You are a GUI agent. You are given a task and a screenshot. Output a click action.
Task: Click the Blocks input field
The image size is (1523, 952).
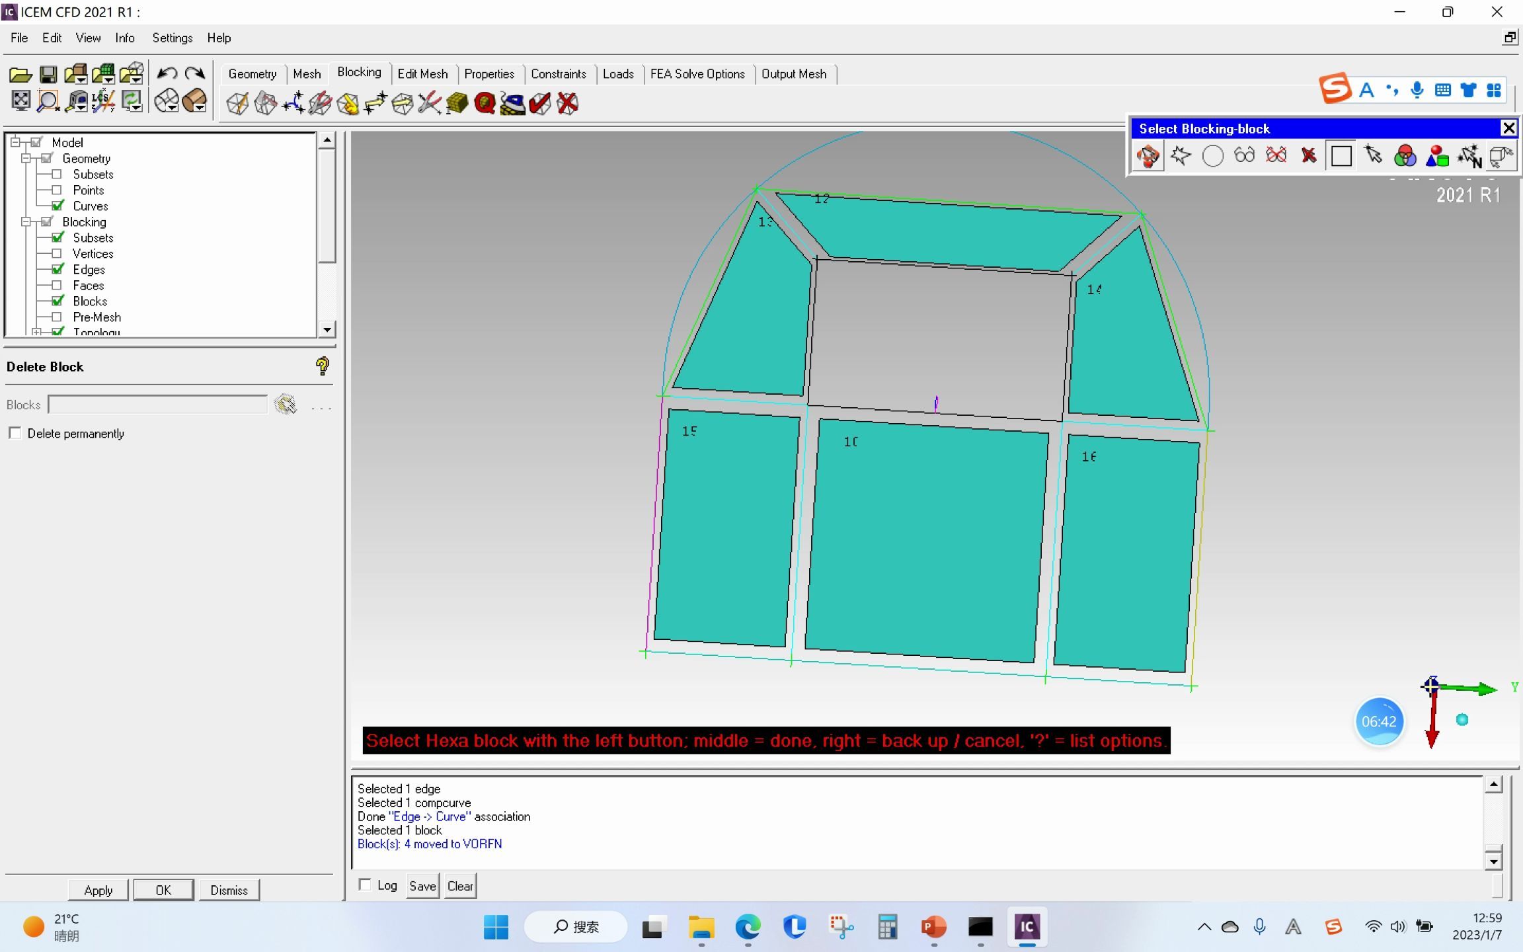(x=158, y=405)
